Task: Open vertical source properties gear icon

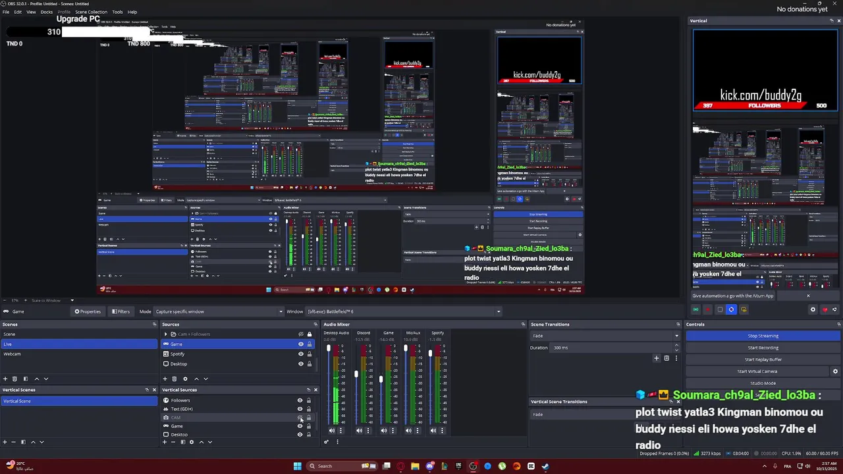Action: (x=192, y=442)
